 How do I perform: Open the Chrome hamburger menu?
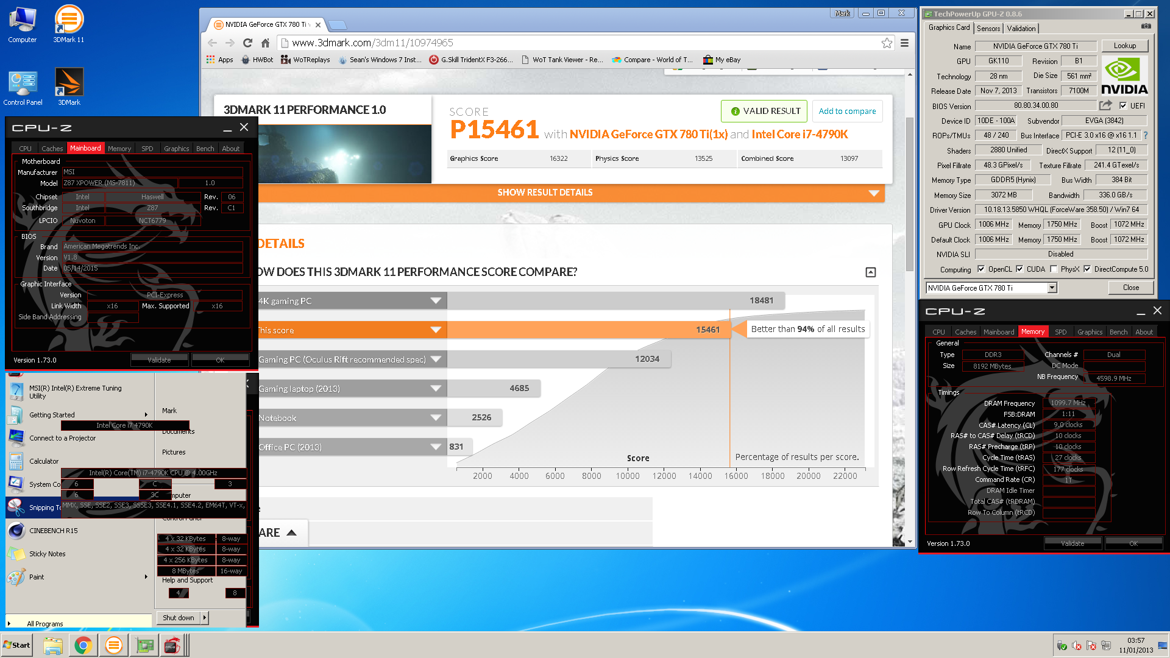coord(904,43)
